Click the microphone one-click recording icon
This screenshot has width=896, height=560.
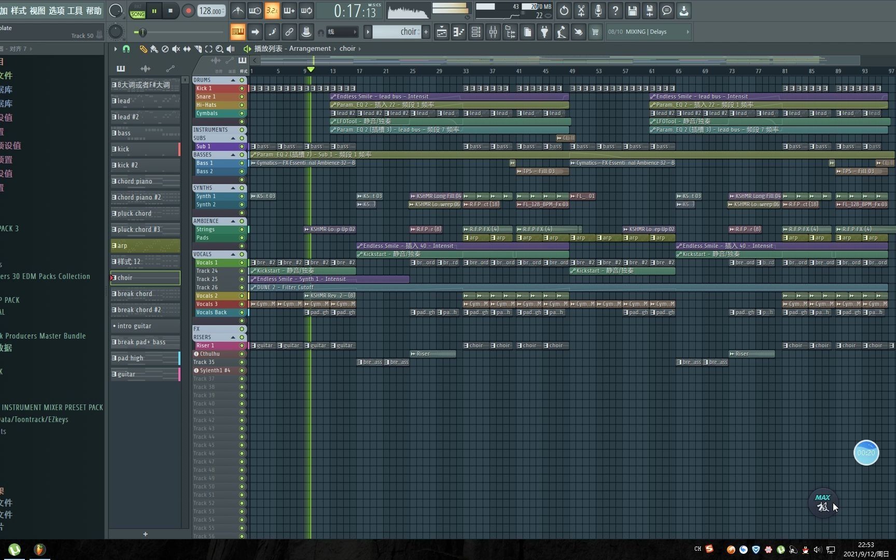(598, 10)
